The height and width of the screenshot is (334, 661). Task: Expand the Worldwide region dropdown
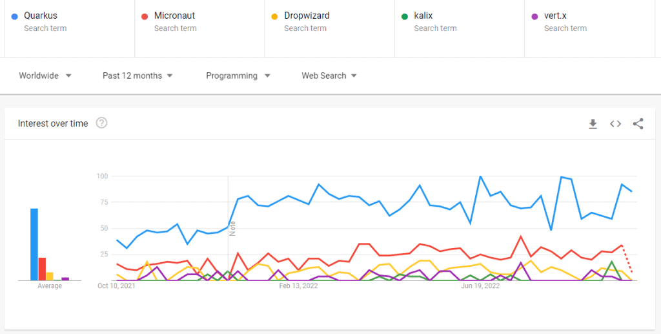45,76
